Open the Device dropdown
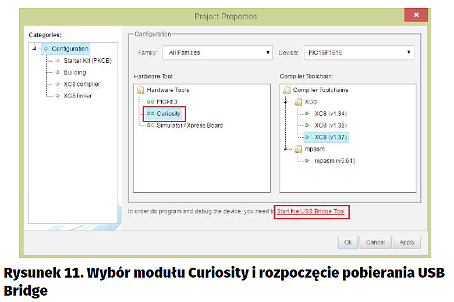 (x=359, y=53)
